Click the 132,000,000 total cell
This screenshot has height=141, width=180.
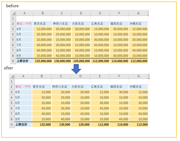click(x=43, y=61)
